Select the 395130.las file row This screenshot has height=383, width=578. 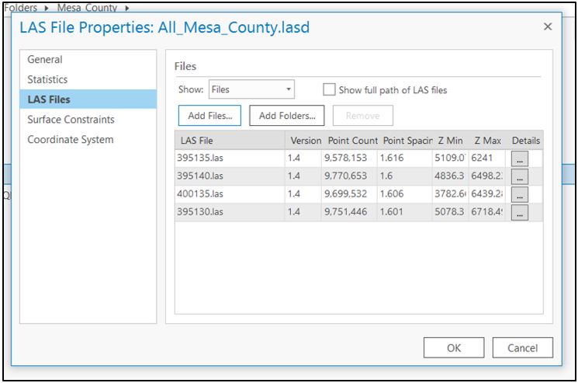point(358,212)
